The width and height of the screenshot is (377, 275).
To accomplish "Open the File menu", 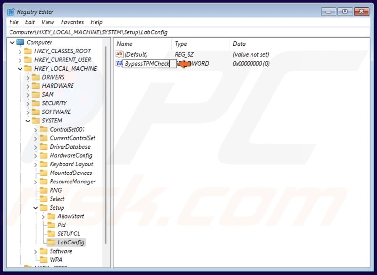I will point(14,22).
